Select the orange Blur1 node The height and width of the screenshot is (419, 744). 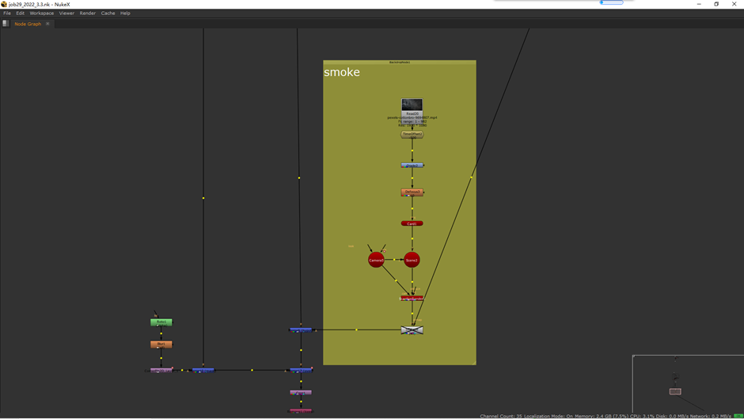[161, 344]
